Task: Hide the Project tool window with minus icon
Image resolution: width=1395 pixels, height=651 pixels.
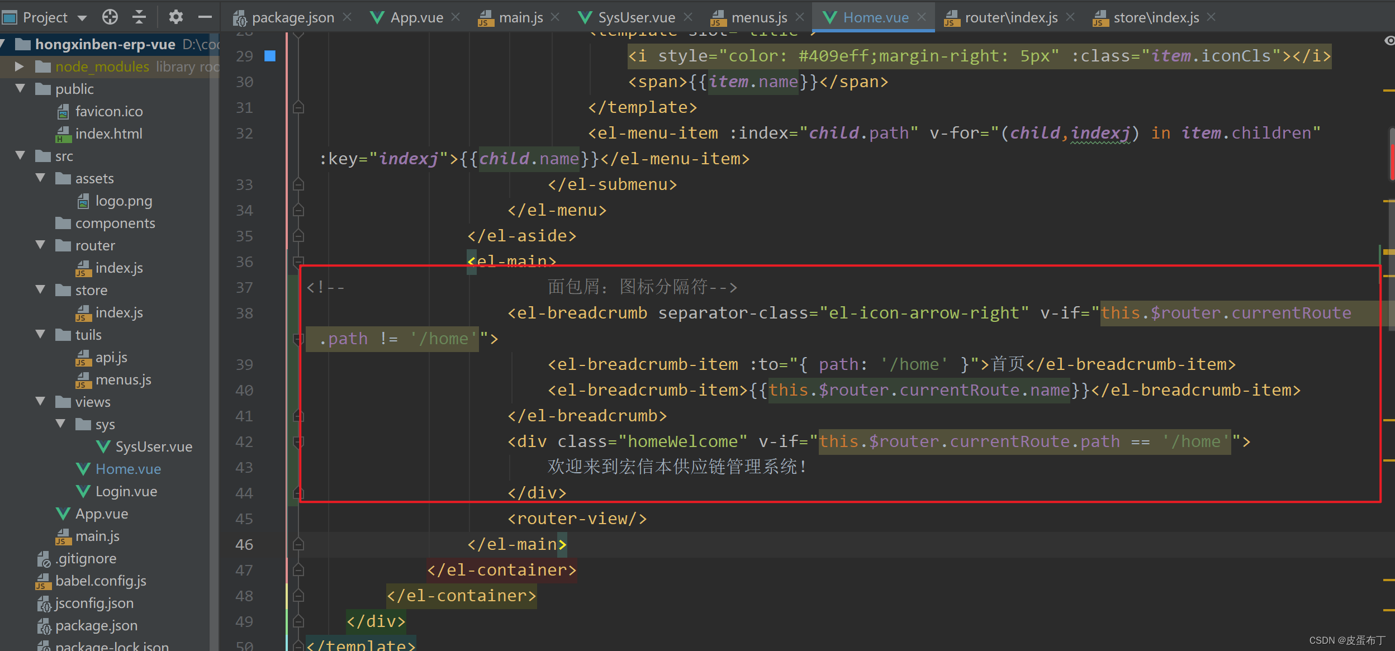Action: [205, 17]
